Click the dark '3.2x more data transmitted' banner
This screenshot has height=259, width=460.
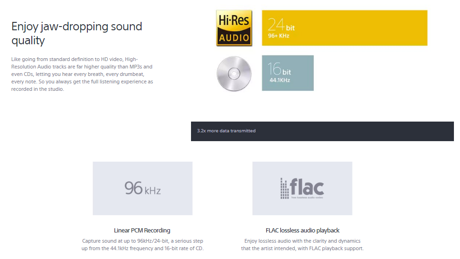click(322, 131)
